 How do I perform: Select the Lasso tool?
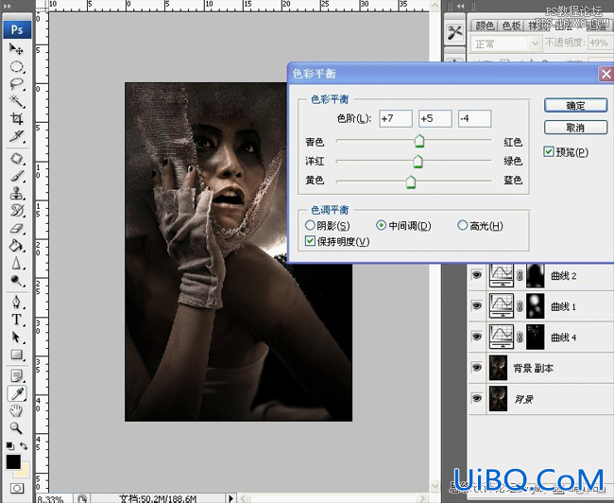[x=16, y=83]
